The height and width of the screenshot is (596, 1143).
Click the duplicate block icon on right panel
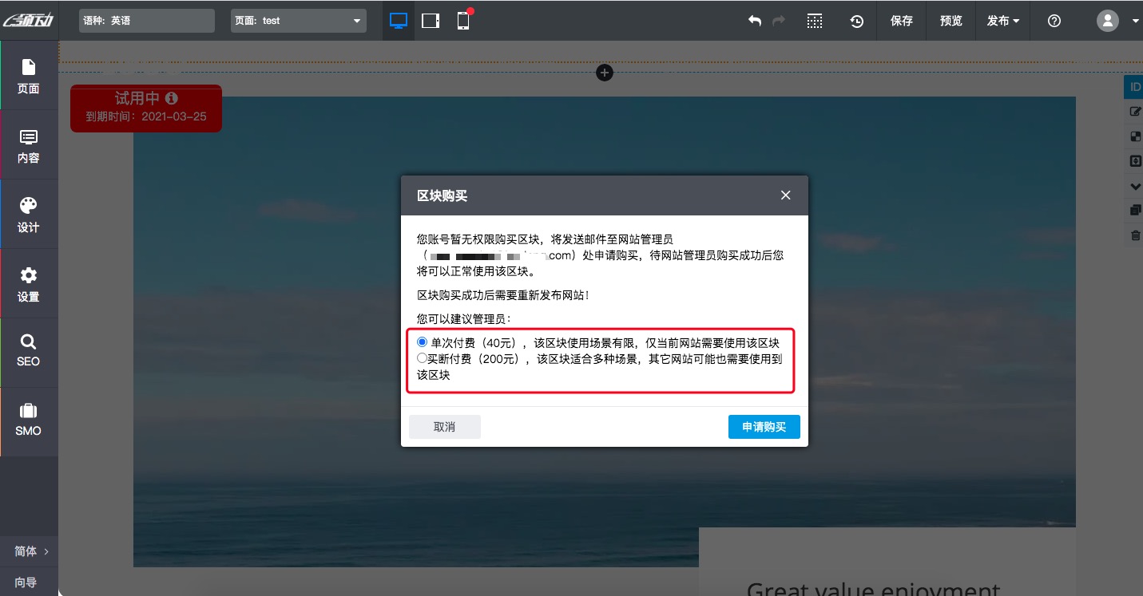(1135, 209)
